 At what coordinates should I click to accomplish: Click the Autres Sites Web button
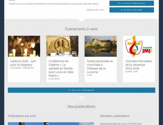(132, 10)
